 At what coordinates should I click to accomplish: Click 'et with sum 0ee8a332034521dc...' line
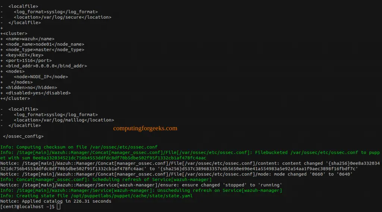(103, 158)
